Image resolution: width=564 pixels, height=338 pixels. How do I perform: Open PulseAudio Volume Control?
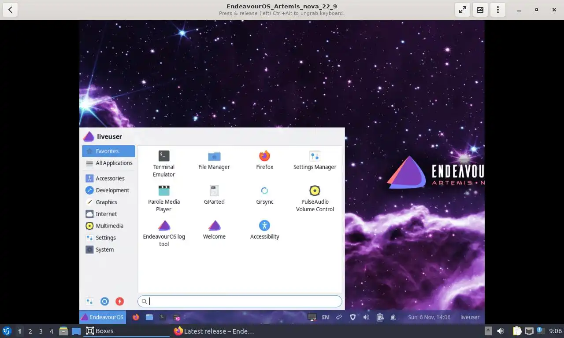315,198
